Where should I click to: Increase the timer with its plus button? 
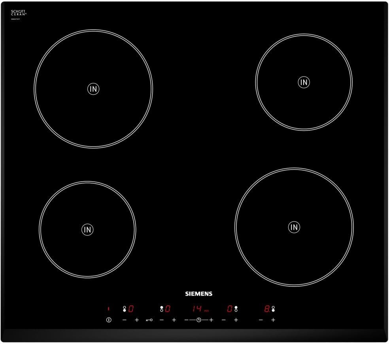point(211,320)
